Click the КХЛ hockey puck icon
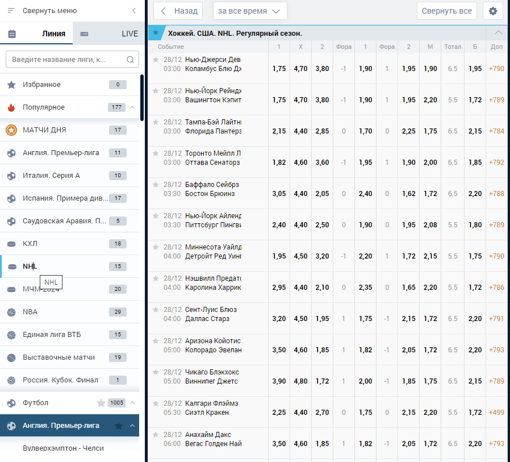The height and width of the screenshot is (462, 510). (x=11, y=244)
